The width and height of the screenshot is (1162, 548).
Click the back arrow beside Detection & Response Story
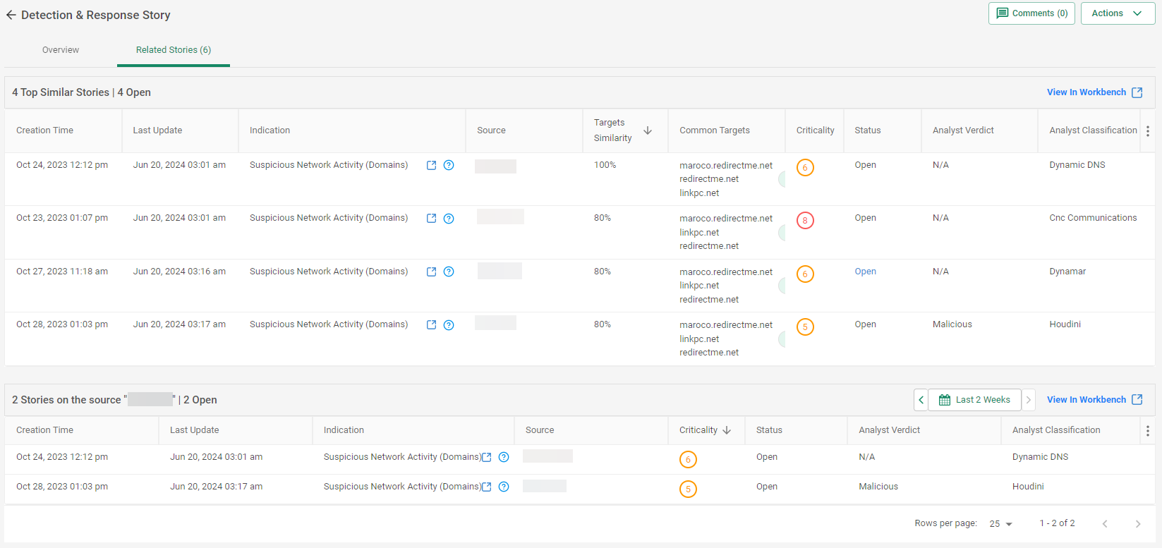coord(11,15)
